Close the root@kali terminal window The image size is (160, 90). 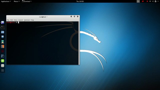coord(78,16)
